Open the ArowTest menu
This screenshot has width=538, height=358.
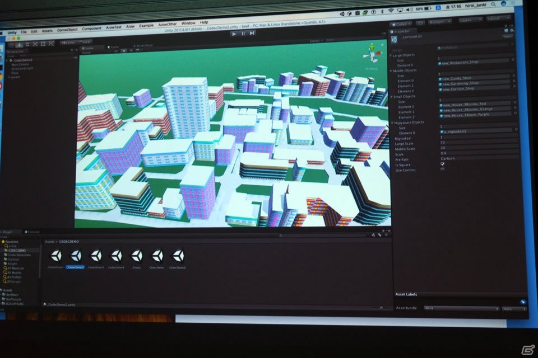tap(114, 27)
